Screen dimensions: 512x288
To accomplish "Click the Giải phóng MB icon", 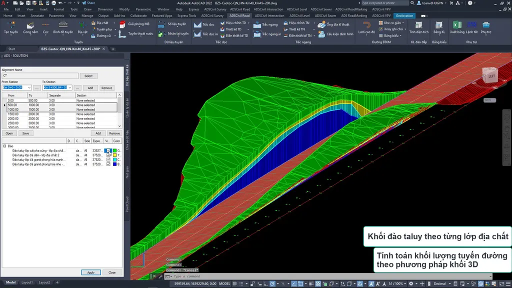I will [122, 24].
